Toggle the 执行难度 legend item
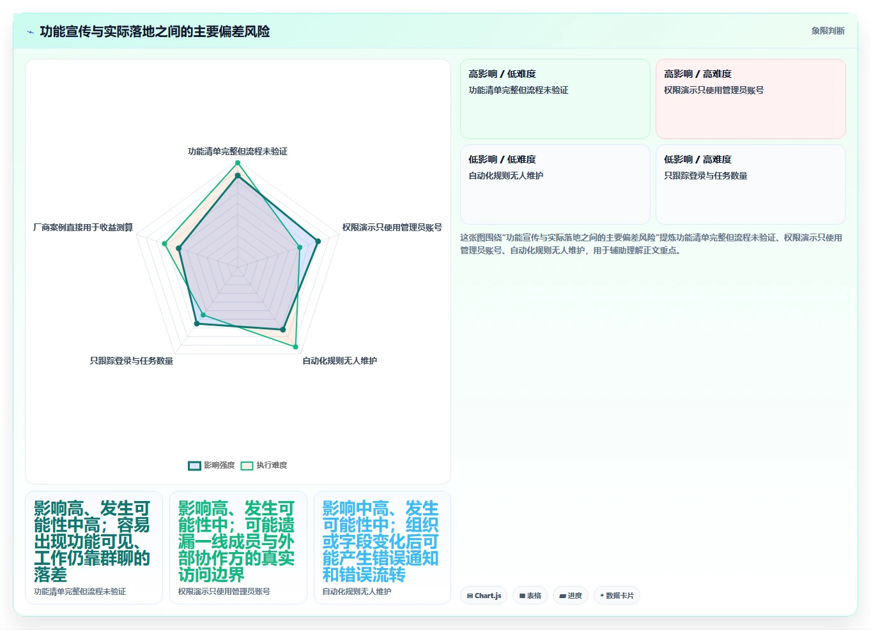Screen dimensions: 871x630 point(264,465)
